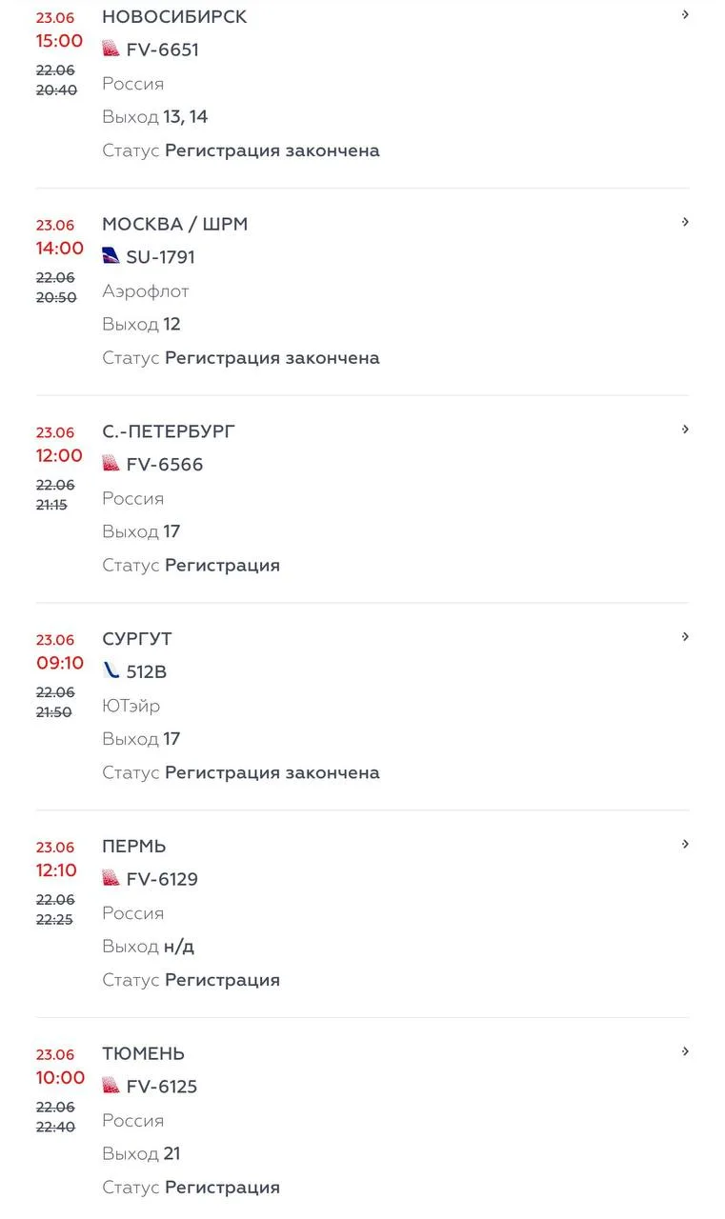Click the new departure time 15:00
This screenshot has width=725, height=1219.
pos(60,41)
